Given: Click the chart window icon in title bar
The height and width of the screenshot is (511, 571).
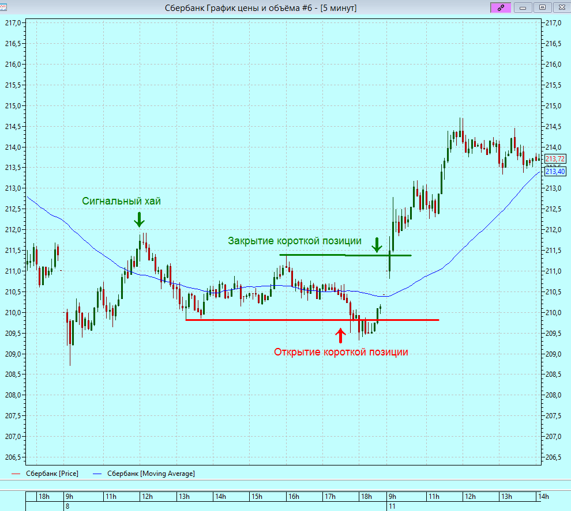Looking at the screenshot, I should pyautogui.click(x=3, y=6).
